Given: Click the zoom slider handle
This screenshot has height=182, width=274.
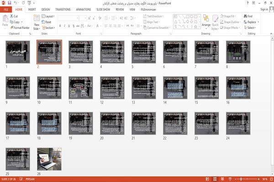Looking at the screenshot, I should point(241,179).
